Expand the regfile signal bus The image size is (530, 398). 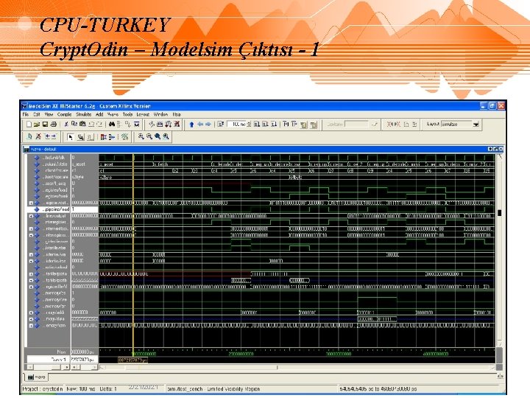pos(31,287)
